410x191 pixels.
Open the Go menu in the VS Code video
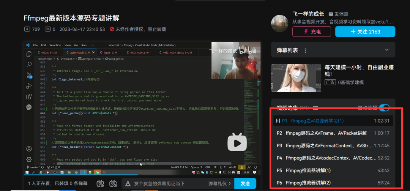pyautogui.click(x=76, y=45)
